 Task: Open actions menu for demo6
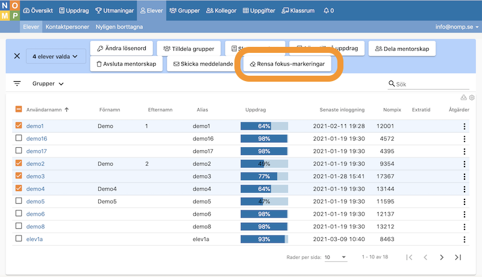(x=464, y=214)
